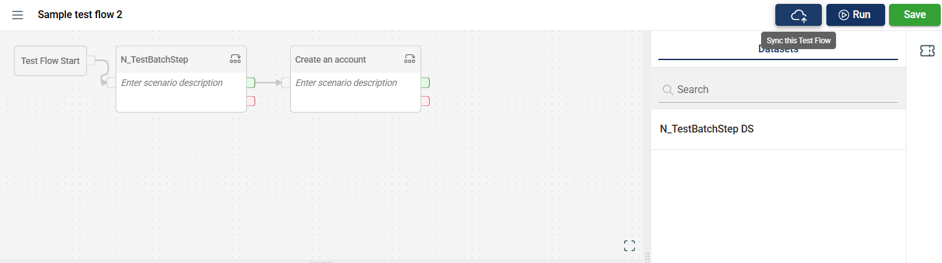The image size is (942, 263).
Task: Click the step-loop icon on Create an account
Action: pyautogui.click(x=410, y=59)
